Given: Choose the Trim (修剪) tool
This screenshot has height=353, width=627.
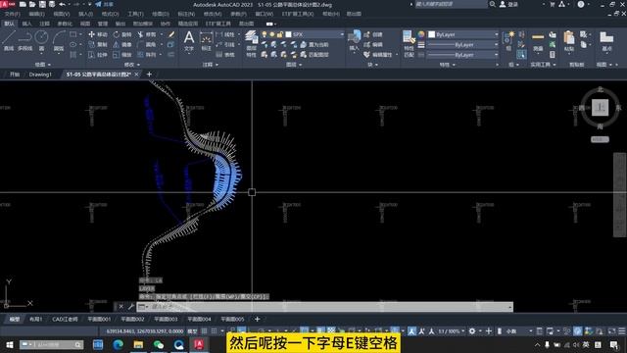Looking at the screenshot, I should click(147, 35).
